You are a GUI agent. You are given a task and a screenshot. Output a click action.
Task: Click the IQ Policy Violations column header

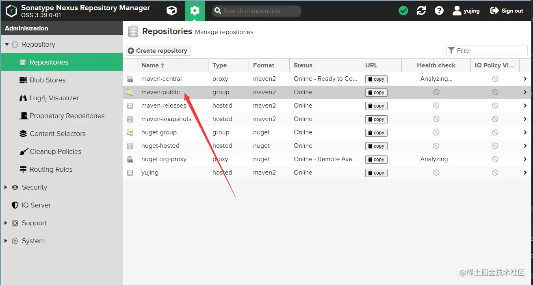point(495,65)
